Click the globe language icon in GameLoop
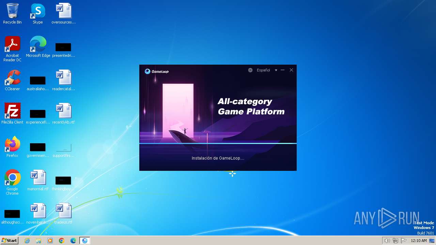Image resolution: width=436 pixels, height=245 pixels. point(250,70)
